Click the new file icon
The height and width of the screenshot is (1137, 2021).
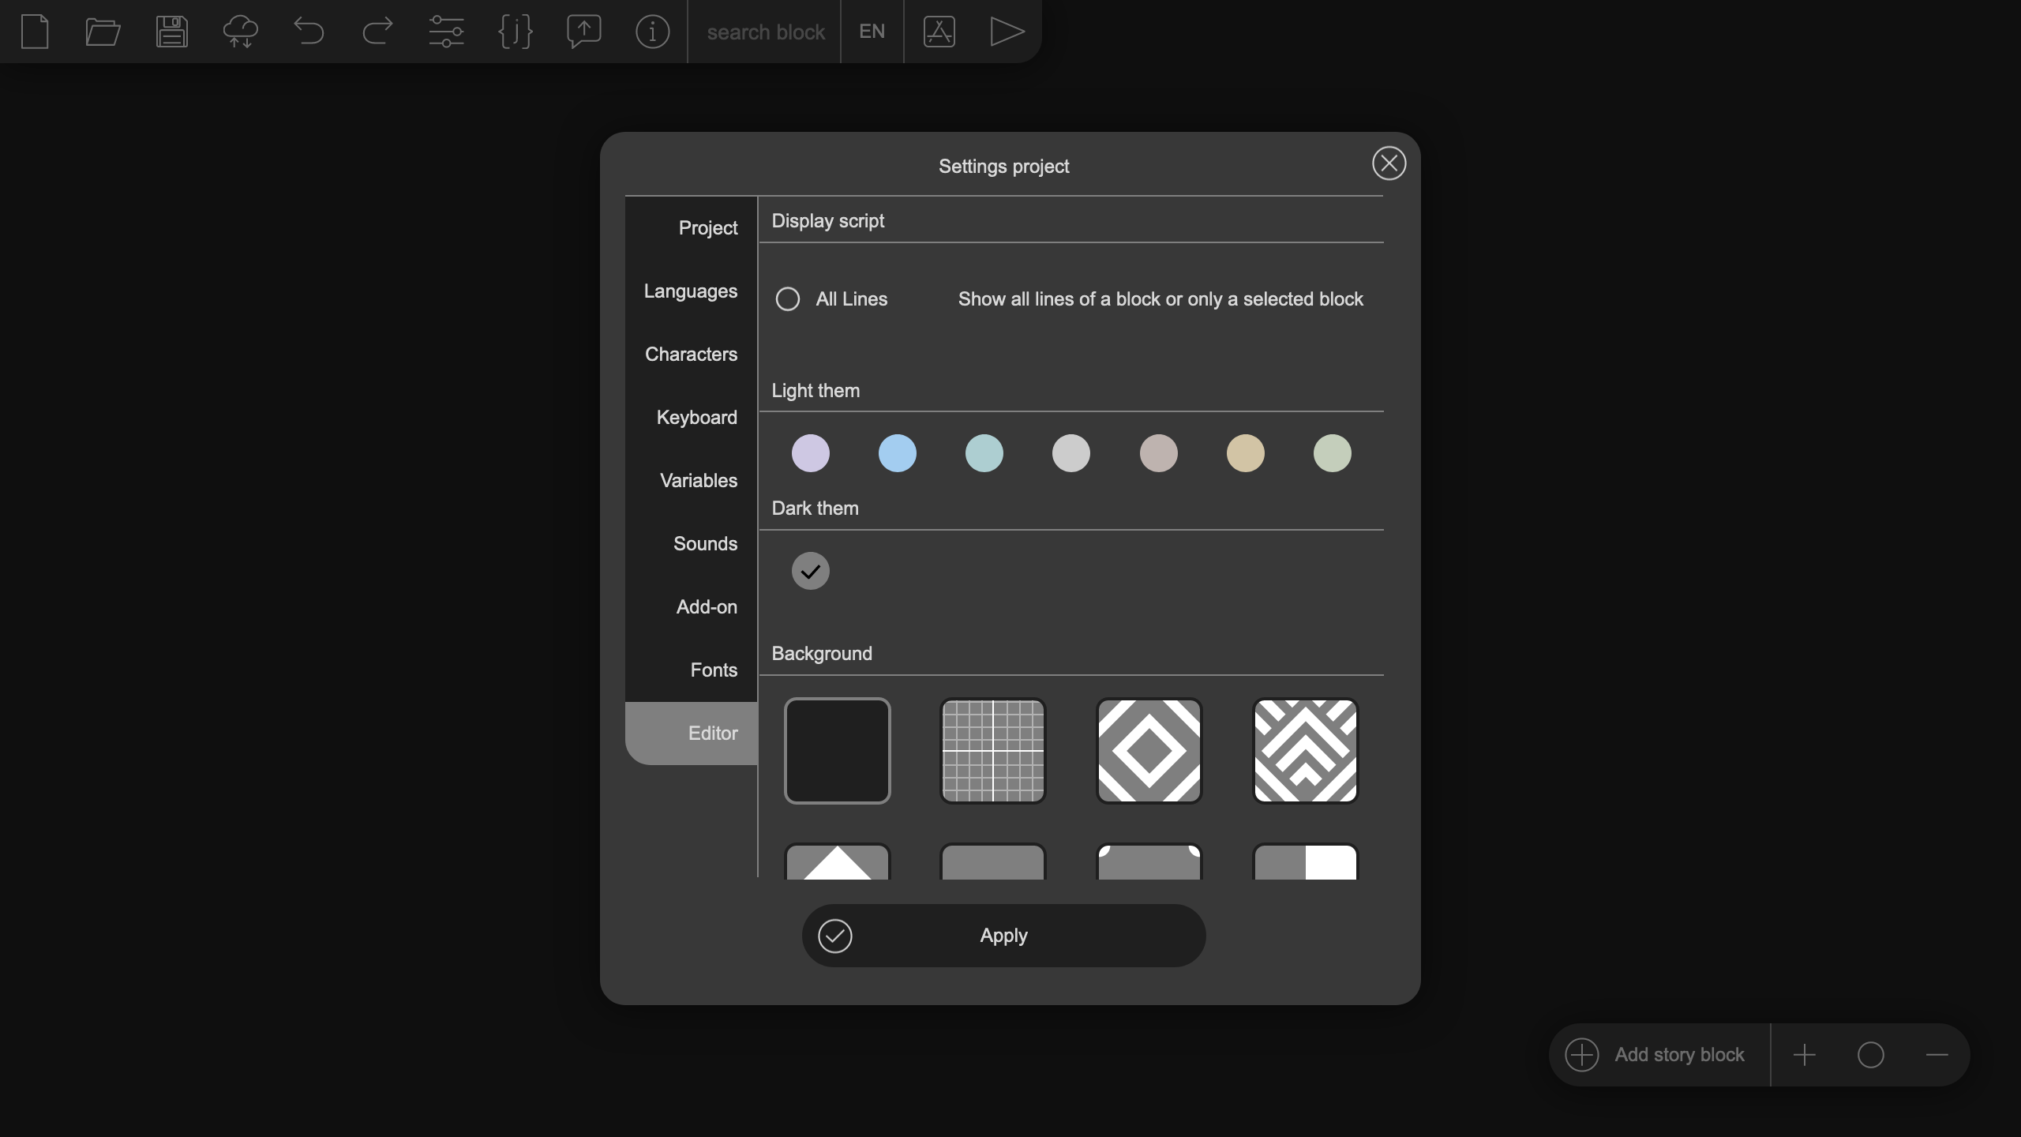point(35,32)
